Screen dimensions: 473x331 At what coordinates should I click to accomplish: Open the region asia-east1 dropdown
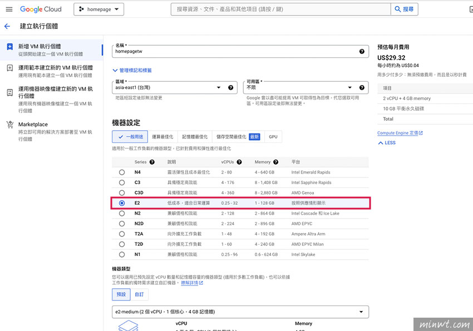coord(174,88)
